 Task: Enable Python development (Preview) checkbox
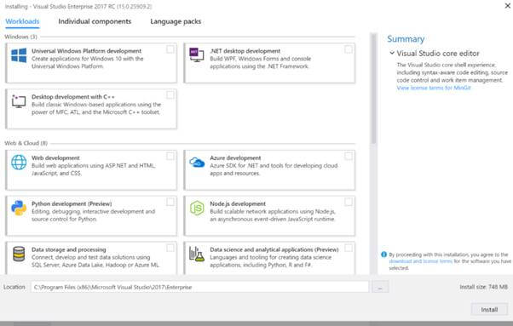pos(170,202)
